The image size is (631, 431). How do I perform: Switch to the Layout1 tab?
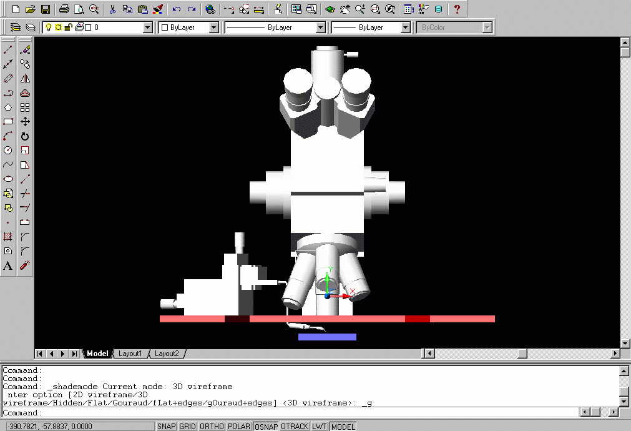pos(130,354)
